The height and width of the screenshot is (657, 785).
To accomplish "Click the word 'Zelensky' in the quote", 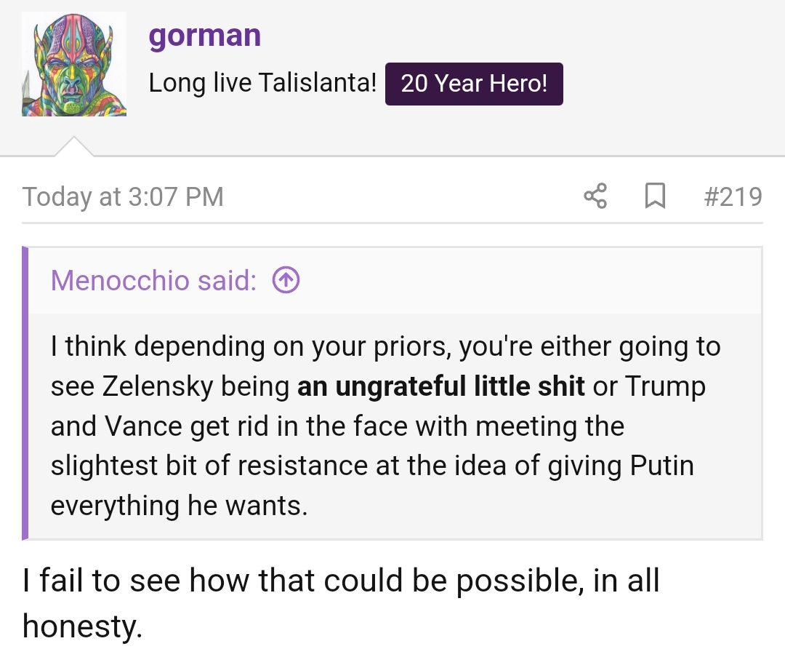I will tap(158, 386).
